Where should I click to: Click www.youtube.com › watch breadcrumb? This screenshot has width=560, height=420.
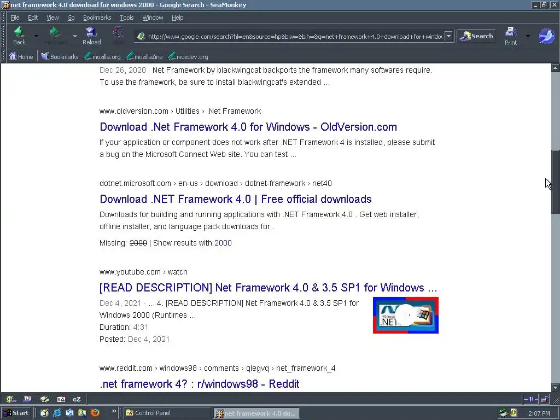[143, 272]
